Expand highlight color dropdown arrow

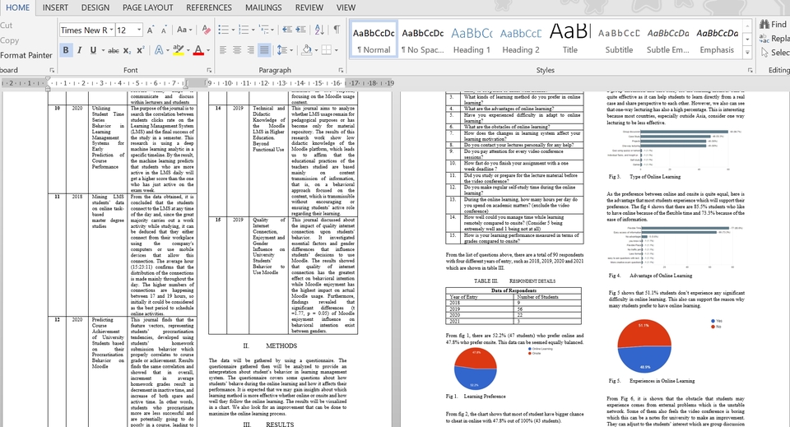(x=188, y=50)
